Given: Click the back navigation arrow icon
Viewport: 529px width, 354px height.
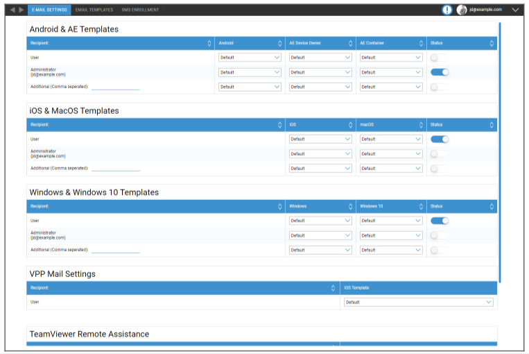Looking at the screenshot, I should pyautogui.click(x=12, y=10).
